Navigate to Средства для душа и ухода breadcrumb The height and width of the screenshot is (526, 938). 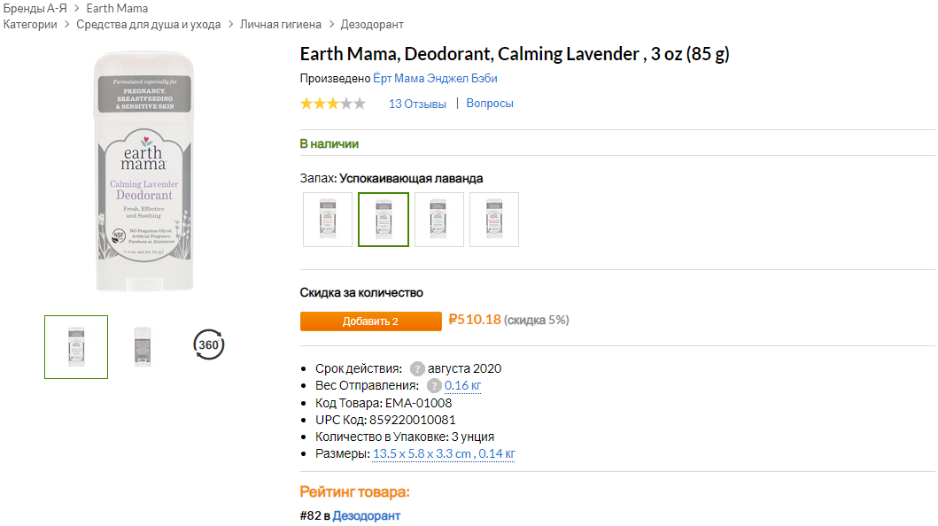[x=149, y=25]
